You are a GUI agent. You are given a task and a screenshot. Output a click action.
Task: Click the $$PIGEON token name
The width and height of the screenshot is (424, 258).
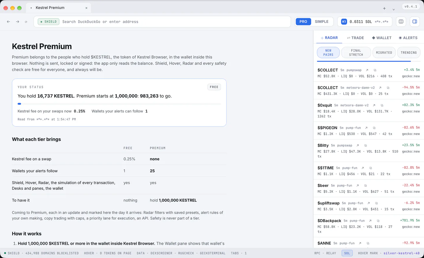(x=327, y=128)
